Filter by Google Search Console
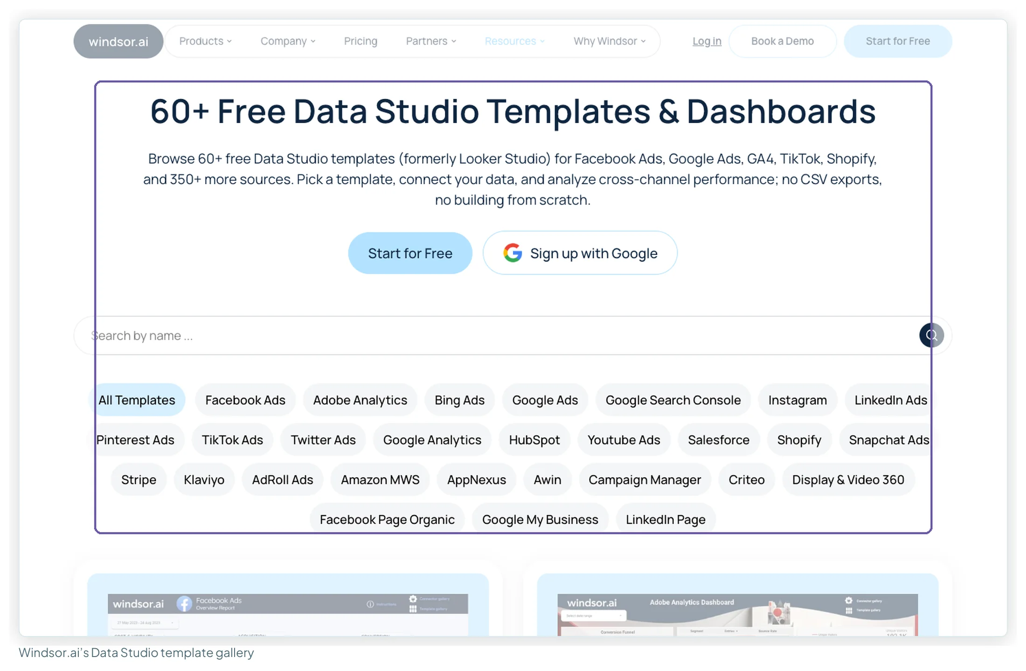The image size is (1026, 671). pos(673,400)
